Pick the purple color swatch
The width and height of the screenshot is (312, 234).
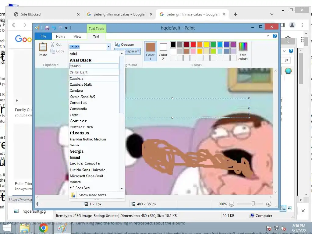pyautogui.click(x=233, y=44)
